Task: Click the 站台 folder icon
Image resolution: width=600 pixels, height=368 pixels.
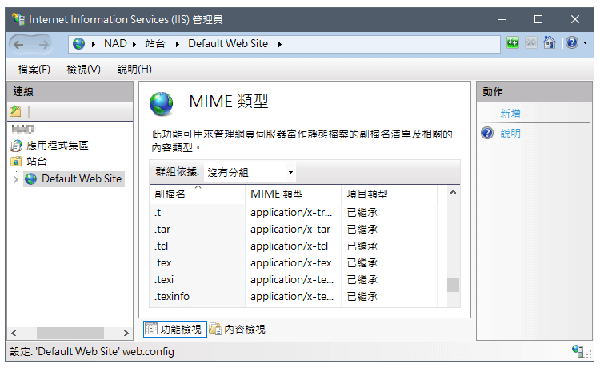Action: (x=16, y=162)
